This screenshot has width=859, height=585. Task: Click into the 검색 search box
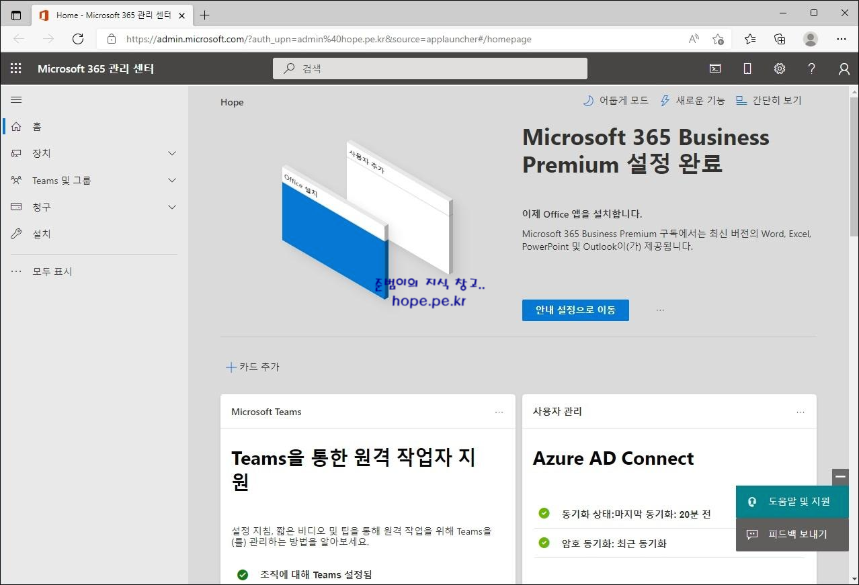430,69
